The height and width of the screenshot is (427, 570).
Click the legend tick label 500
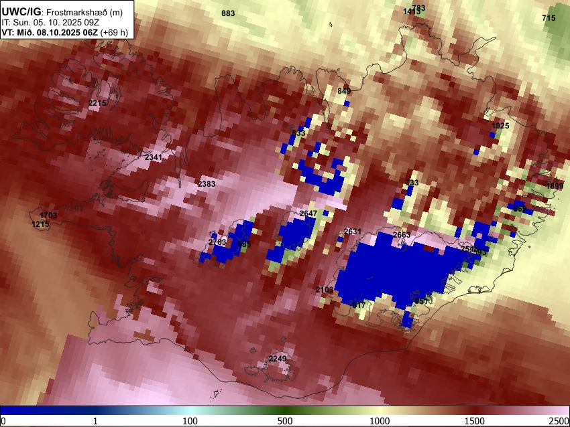(x=285, y=421)
